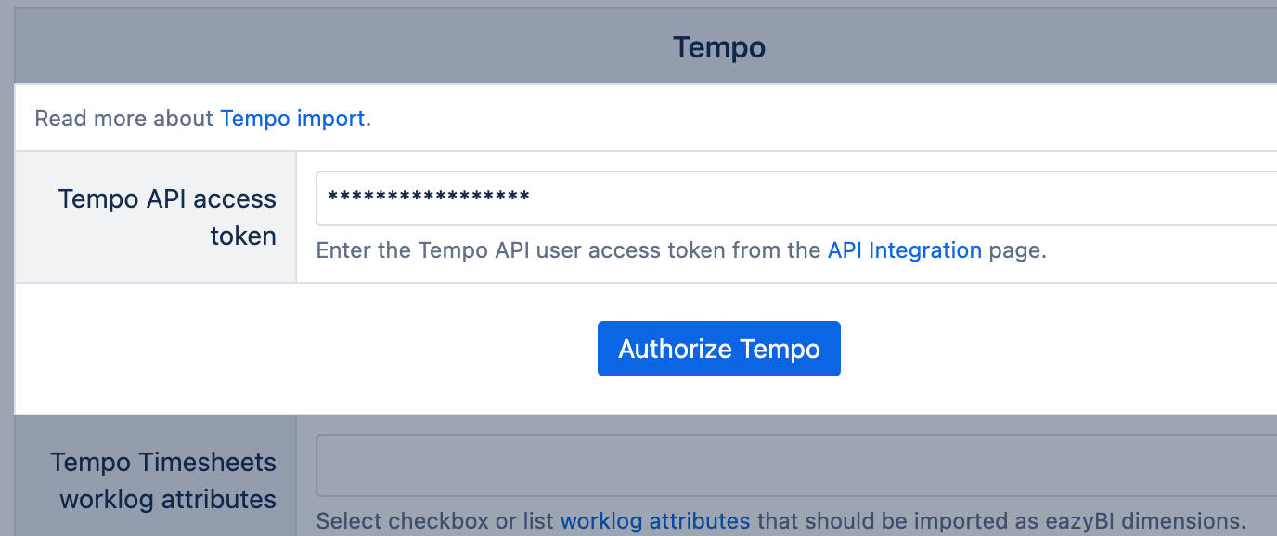Click the Tempo section header title
The image size is (1277, 536).
[x=719, y=47]
